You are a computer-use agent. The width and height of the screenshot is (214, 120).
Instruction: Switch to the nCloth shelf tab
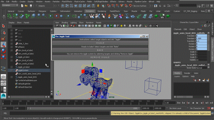point(167,11)
